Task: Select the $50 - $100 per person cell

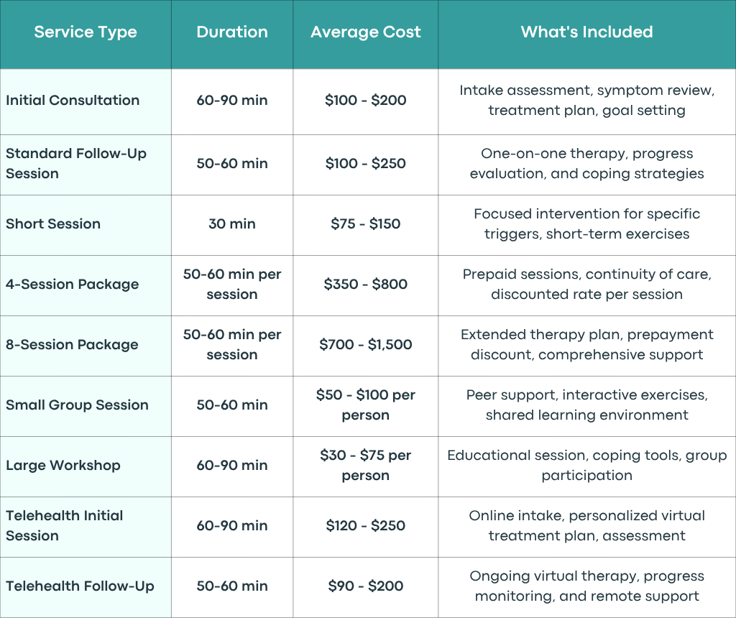Action: [x=366, y=405]
